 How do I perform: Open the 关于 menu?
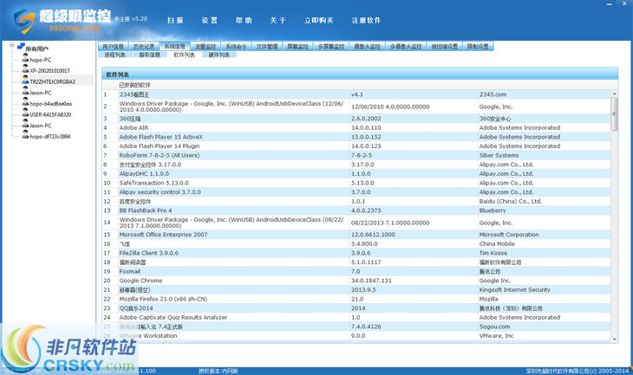point(277,20)
